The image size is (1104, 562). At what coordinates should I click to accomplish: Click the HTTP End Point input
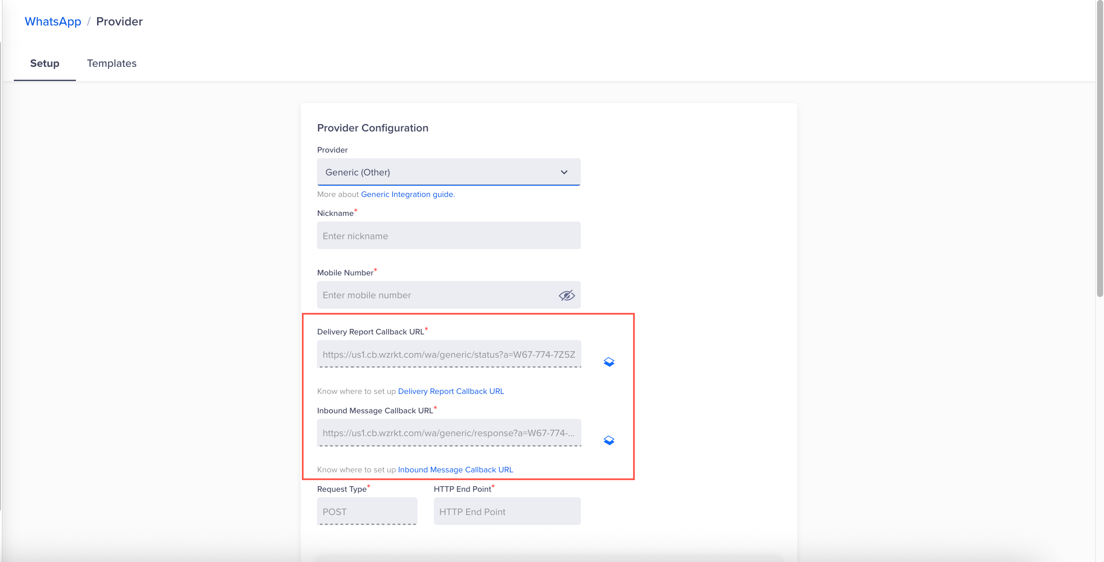[x=507, y=512]
